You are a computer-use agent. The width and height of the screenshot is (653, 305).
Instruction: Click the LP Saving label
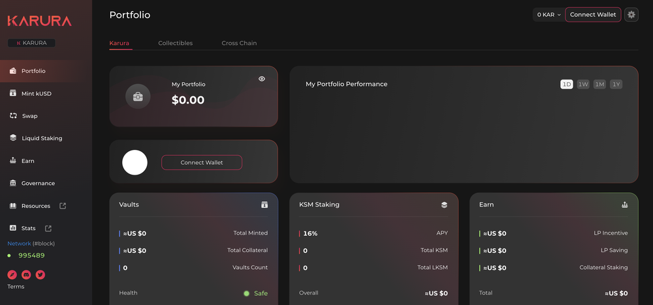click(614, 250)
